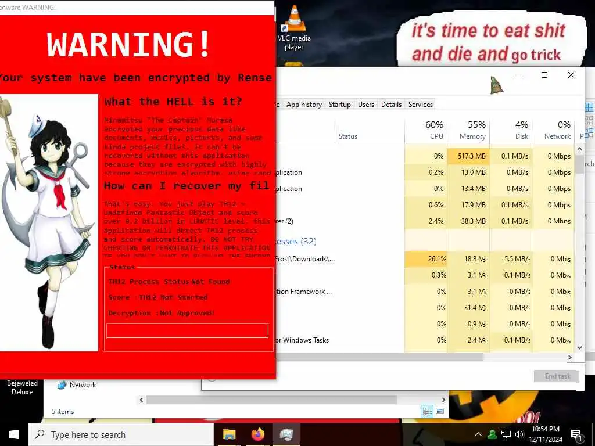This screenshot has height=446, width=595.
Task: Launch Firefox from the taskbar
Action: [x=258, y=434]
